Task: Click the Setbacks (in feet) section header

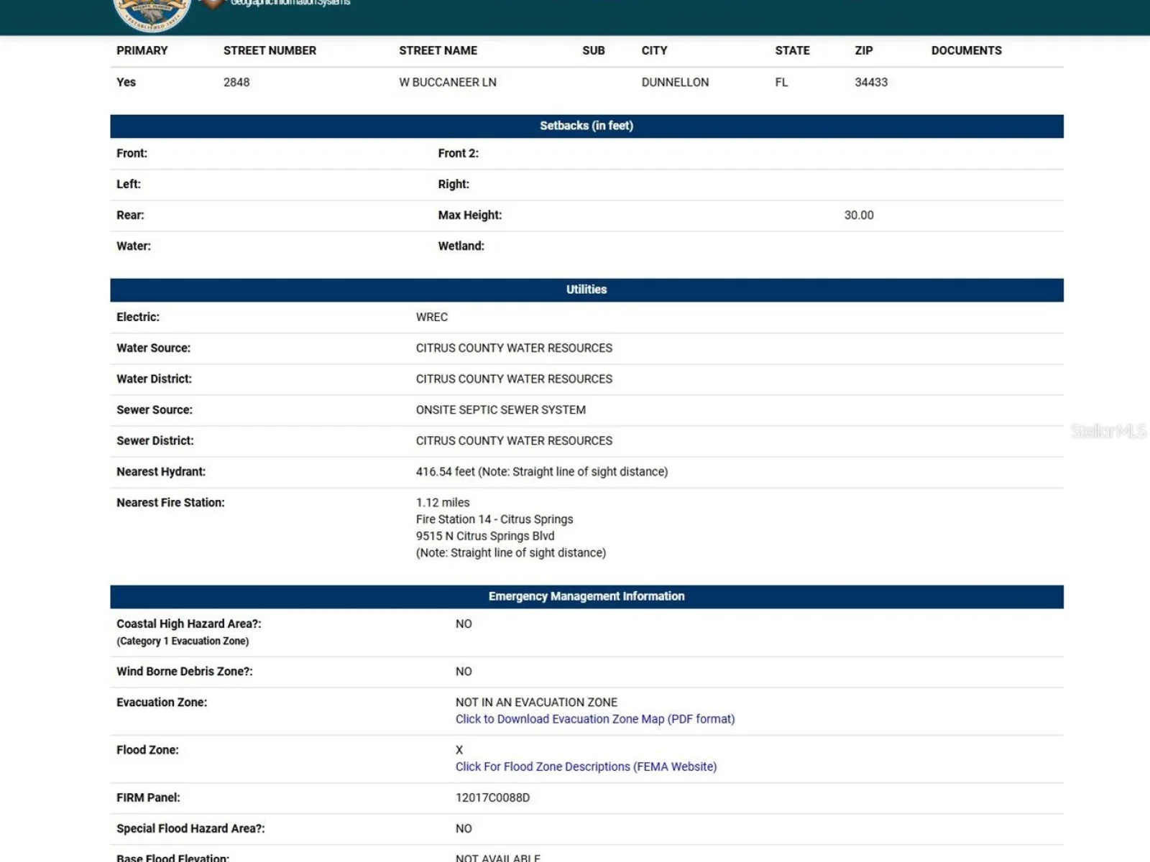Action: 586,126
